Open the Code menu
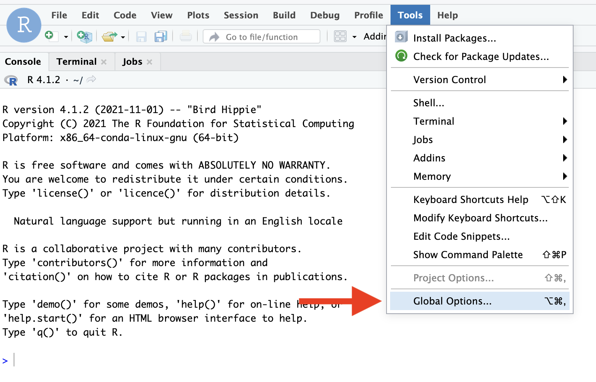Image resolution: width=596 pixels, height=382 pixels. tap(125, 15)
